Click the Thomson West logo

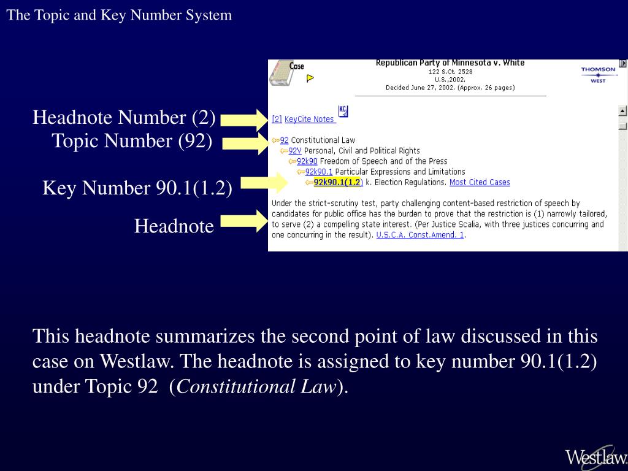598,75
